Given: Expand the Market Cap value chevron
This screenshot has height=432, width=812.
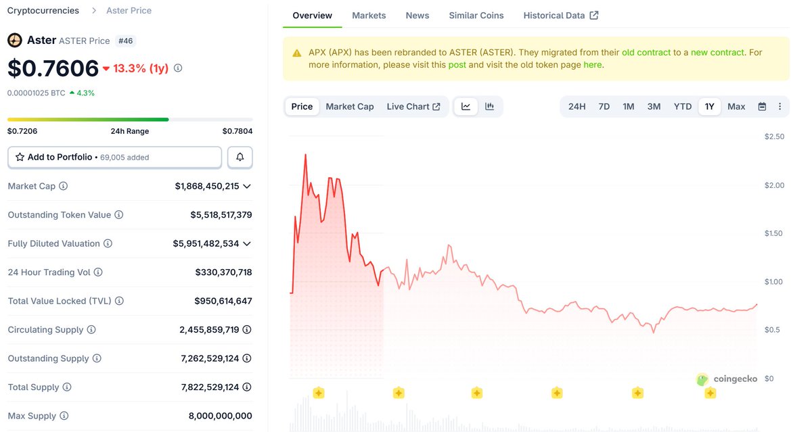Looking at the screenshot, I should 247,186.
